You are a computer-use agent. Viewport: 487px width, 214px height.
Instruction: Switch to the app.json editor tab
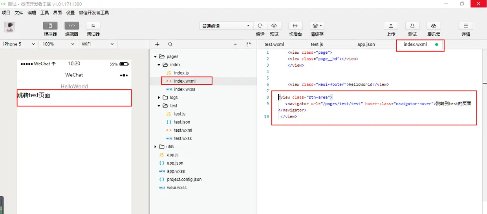click(366, 44)
